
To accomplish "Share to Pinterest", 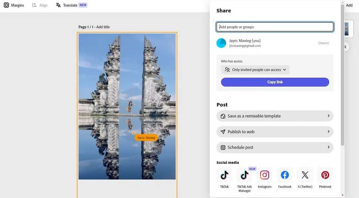I will click(325, 175).
